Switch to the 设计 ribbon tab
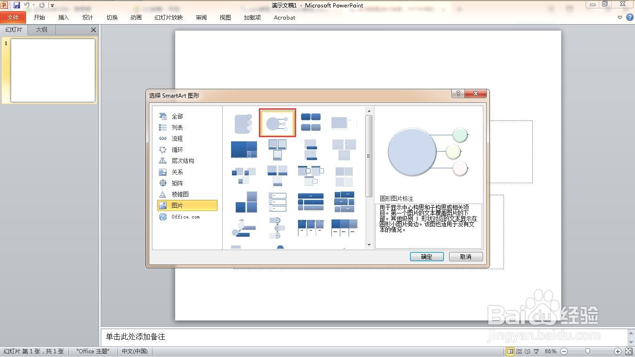 pos(88,18)
